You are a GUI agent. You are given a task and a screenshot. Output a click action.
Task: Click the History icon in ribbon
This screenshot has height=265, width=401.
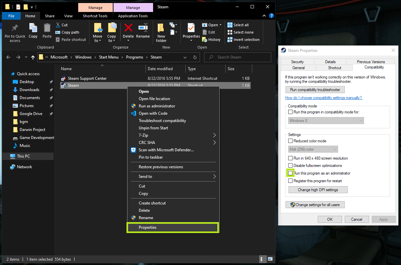click(205, 40)
